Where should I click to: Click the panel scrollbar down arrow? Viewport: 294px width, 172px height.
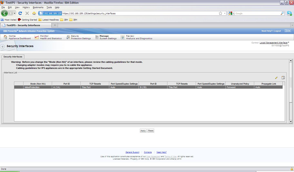tap(291, 122)
